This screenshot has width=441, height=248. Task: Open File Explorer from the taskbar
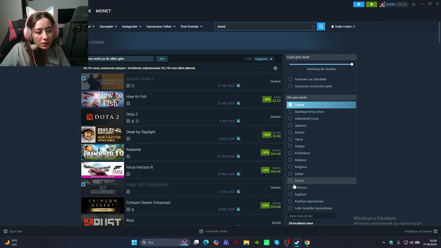pyautogui.click(x=246, y=242)
